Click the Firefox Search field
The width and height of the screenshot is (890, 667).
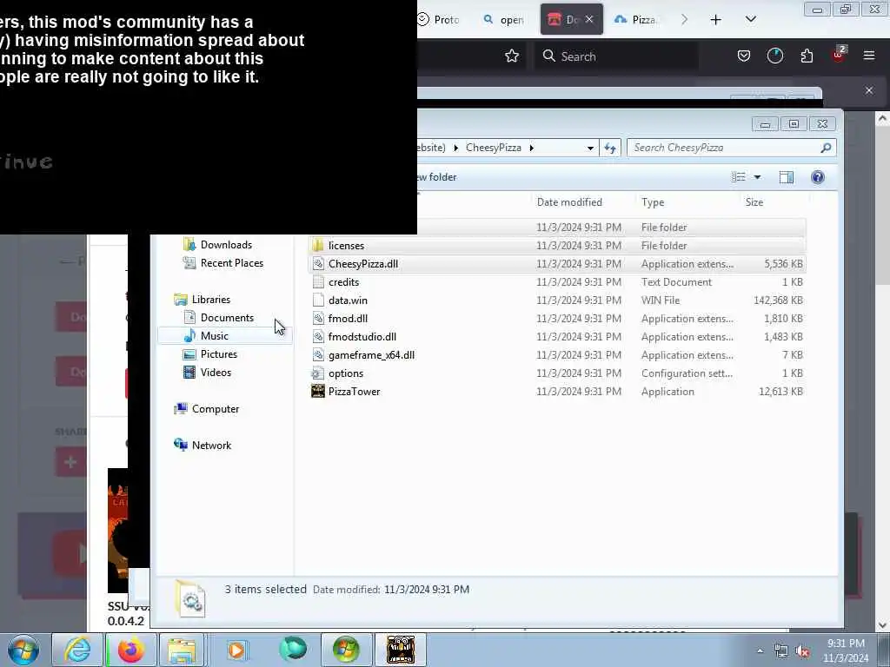tap(616, 56)
